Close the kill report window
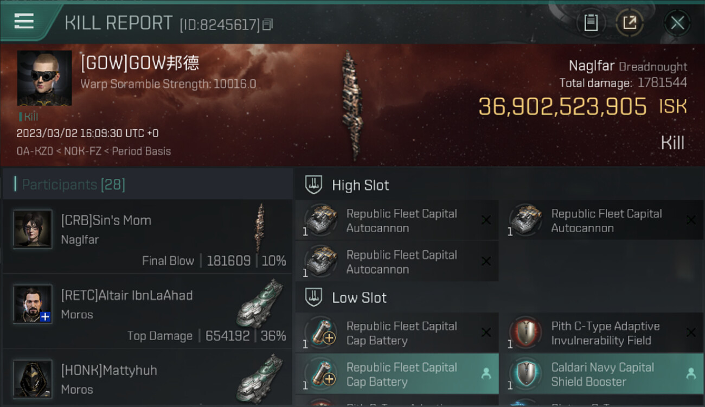 677,23
